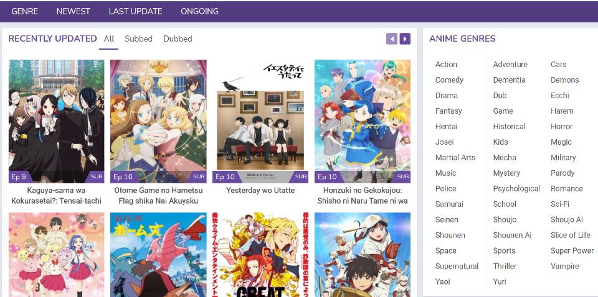
Task: Pick the Martial Arts genre
Action: pyautogui.click(x=455, y=158)
